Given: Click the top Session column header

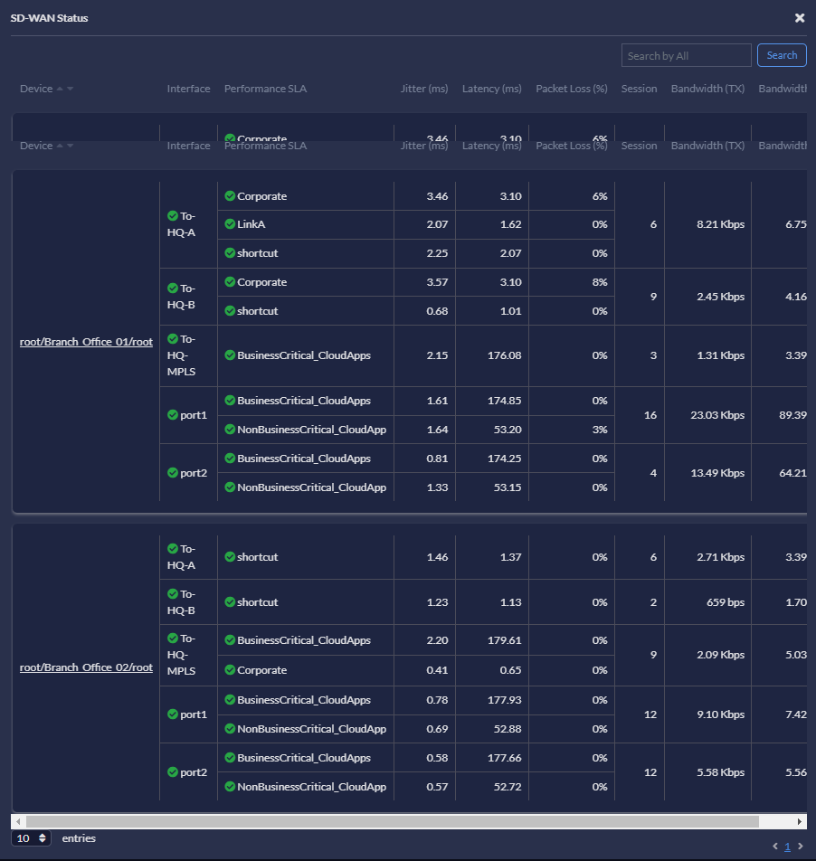Looking at the screenshot, I should point(639,89).
